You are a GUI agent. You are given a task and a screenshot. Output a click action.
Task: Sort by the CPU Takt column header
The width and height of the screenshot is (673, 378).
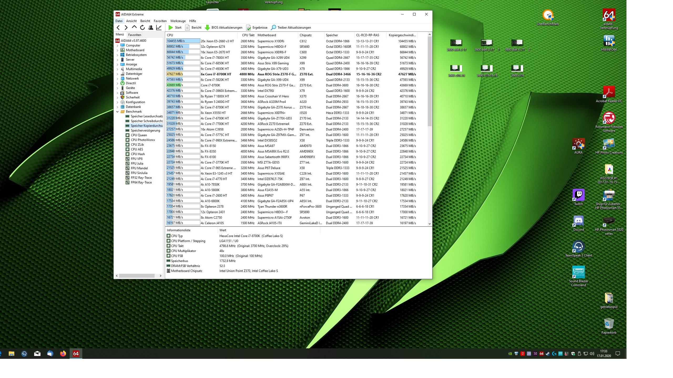247,35
